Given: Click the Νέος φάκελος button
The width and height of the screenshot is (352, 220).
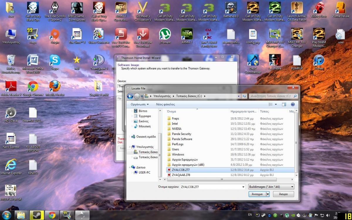Looking at the screenshot, I should tap(165, 104).
